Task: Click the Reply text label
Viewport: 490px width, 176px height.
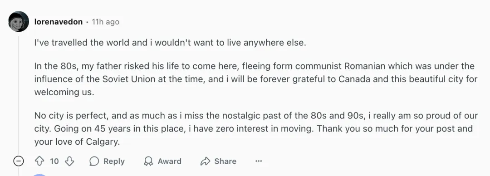Action: [114, 161]
